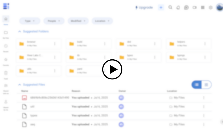This screenshot has width=223, height=133.
Task: Click the Upgrade link
Action: pyautogui.click(x=144, y=7)
